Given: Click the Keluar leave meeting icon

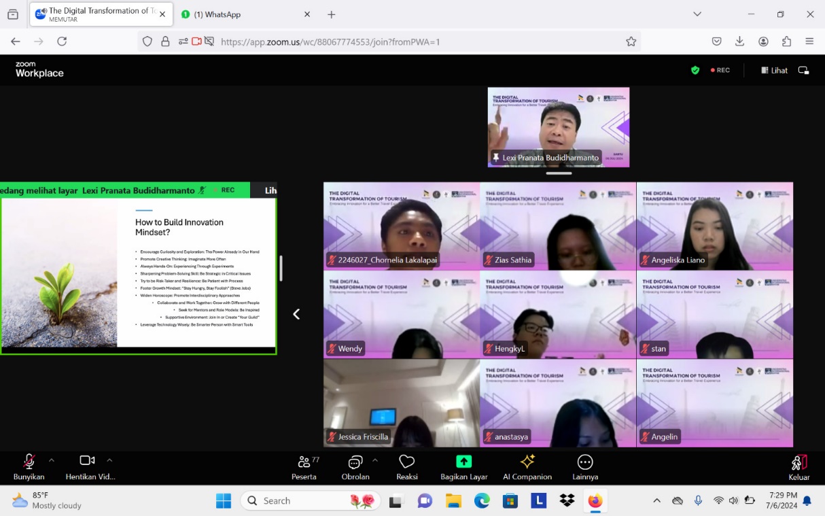Looking at the screenshot, I should click(799, 467).
